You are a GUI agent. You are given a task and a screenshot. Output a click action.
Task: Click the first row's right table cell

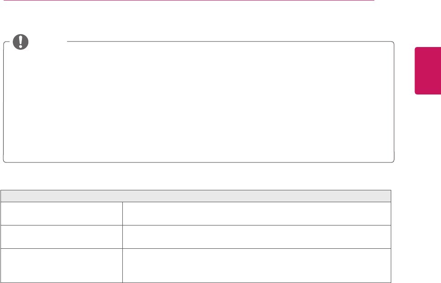pyautogui.click(x=257, y=213)
